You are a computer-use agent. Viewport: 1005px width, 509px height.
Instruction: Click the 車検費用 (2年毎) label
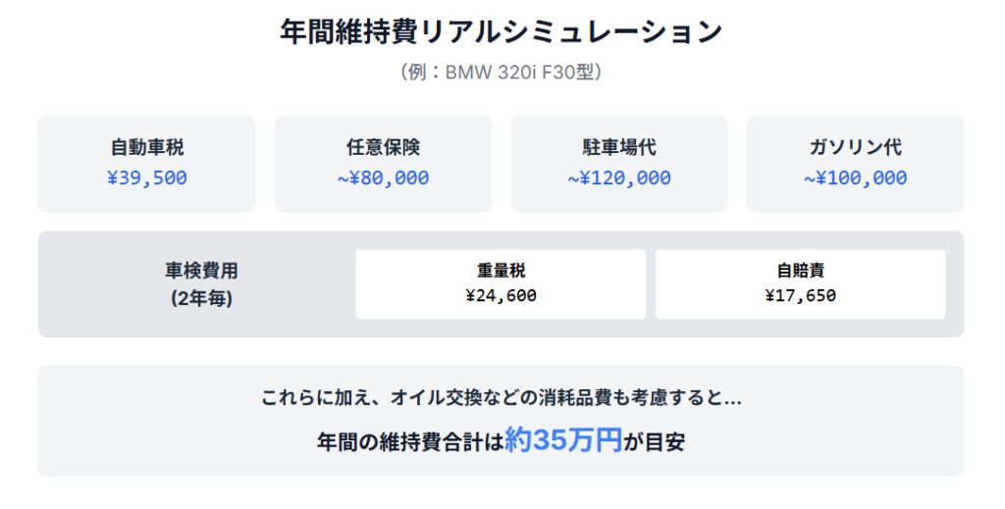[x=201, y=284]
